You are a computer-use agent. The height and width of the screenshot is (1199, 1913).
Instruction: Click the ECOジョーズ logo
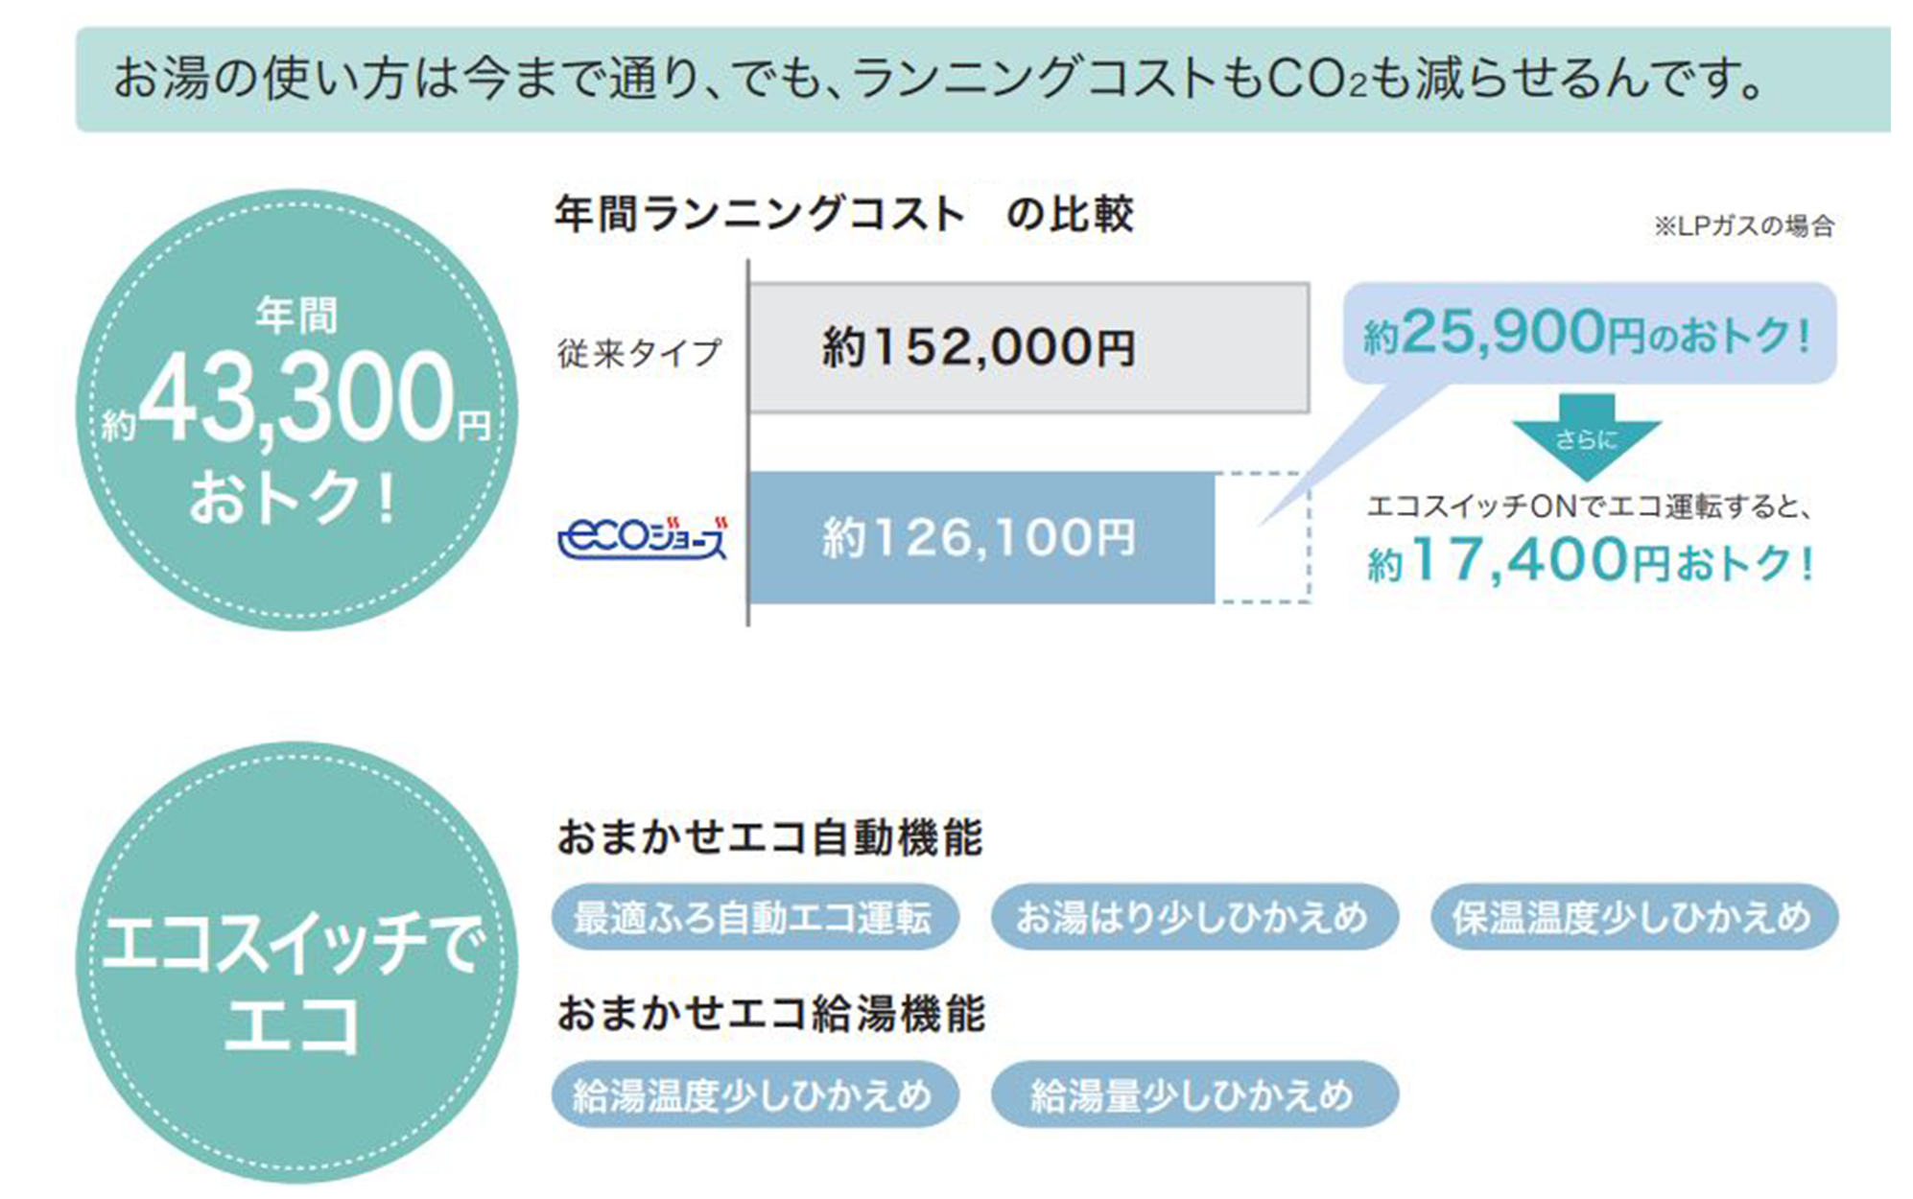point(642,537)
